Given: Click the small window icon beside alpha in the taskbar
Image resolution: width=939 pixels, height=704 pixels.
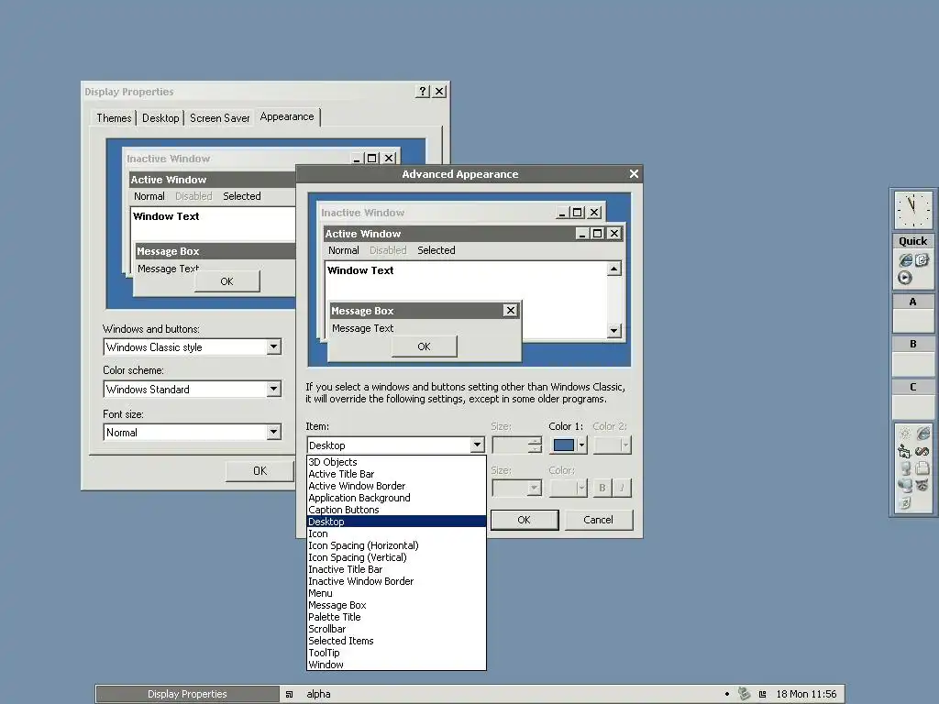Looking at the screenshot, I should (x=289, y=695).
